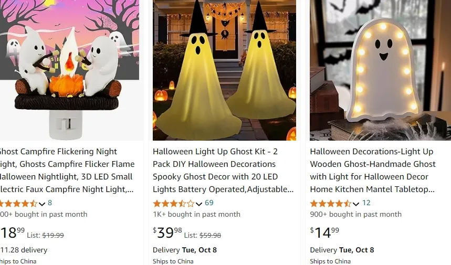Click the Ghost Campfire Flickering Night Light title
Viewport: 451px width, 265px height.
67,170
